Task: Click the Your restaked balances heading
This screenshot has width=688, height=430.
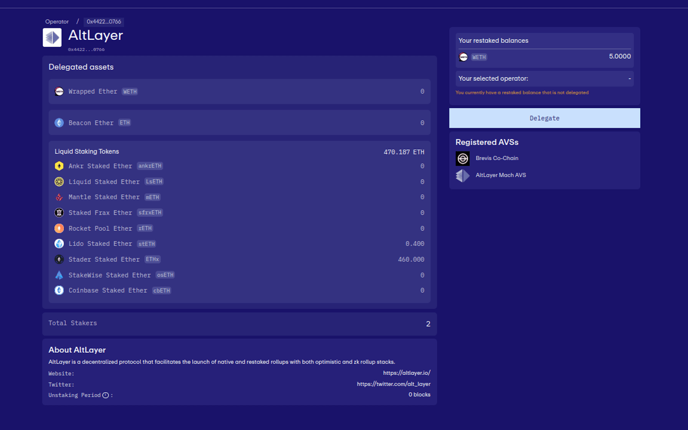Action: tap(493, 40)
